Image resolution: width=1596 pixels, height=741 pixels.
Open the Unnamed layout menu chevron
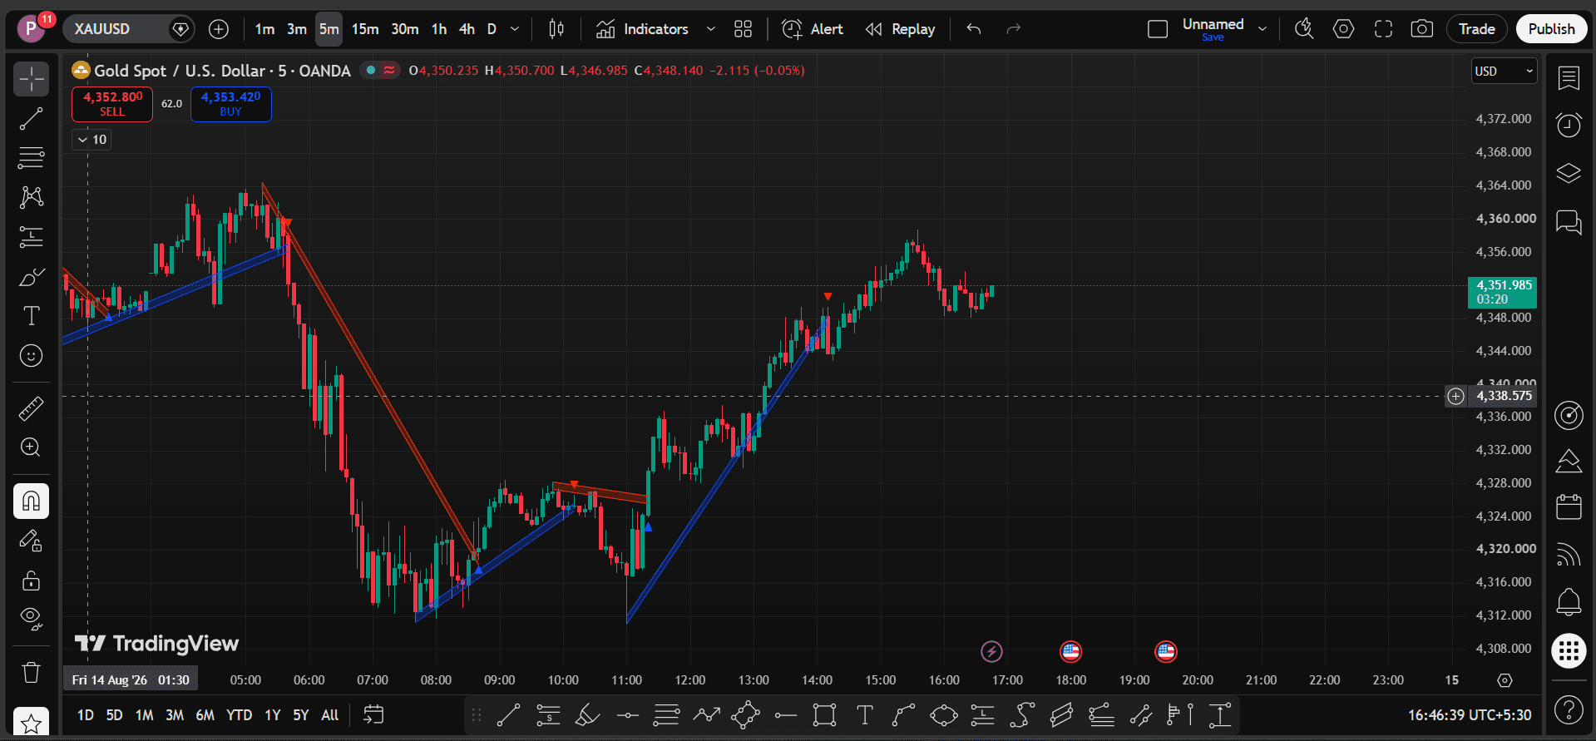[1262, 29]
